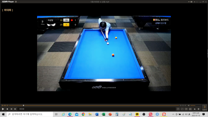Viewport: 208px width, 117px height.
Task: Open the Excel taskbar item
Action: 104,114
